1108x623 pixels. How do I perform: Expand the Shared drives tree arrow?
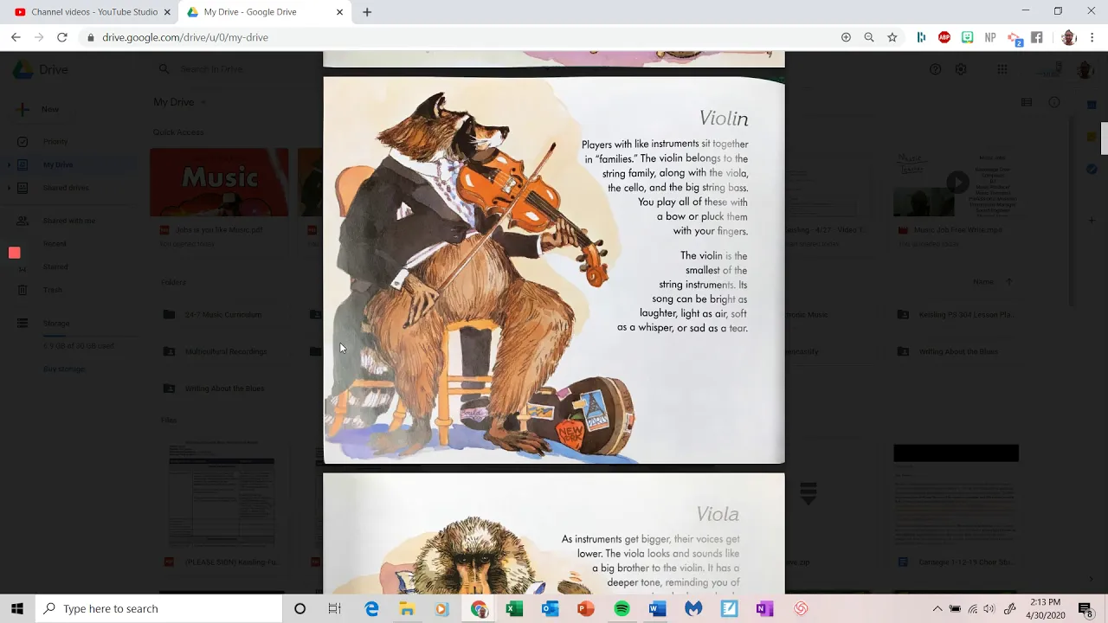click(x=9, y=188)
